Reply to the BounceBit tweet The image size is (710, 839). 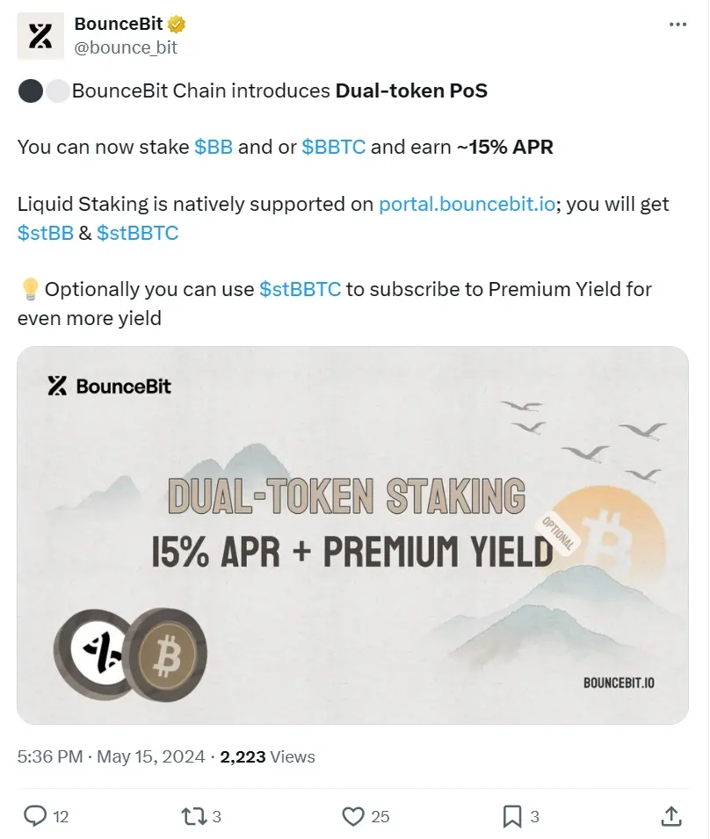tap(35, 816)
